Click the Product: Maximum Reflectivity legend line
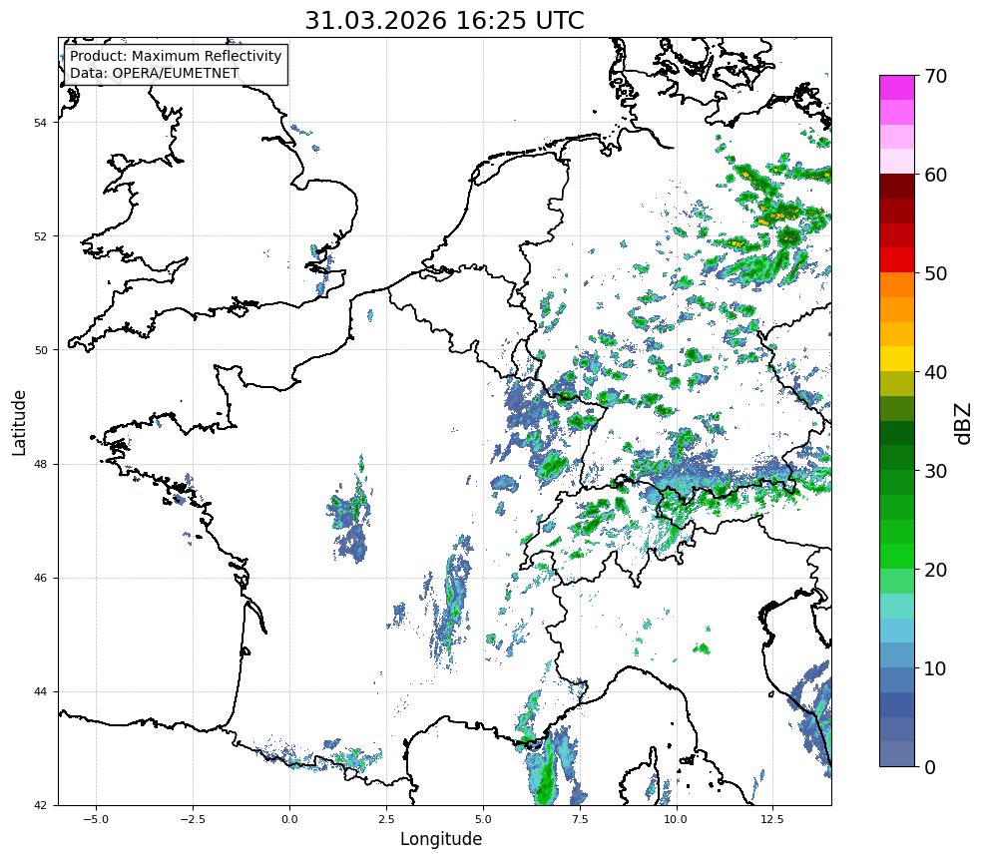983x858 pixels. click(x=176, y=56)
